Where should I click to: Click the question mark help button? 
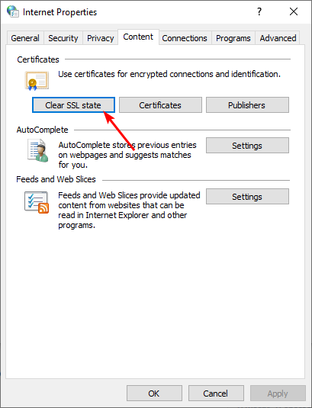click(259, 11)
